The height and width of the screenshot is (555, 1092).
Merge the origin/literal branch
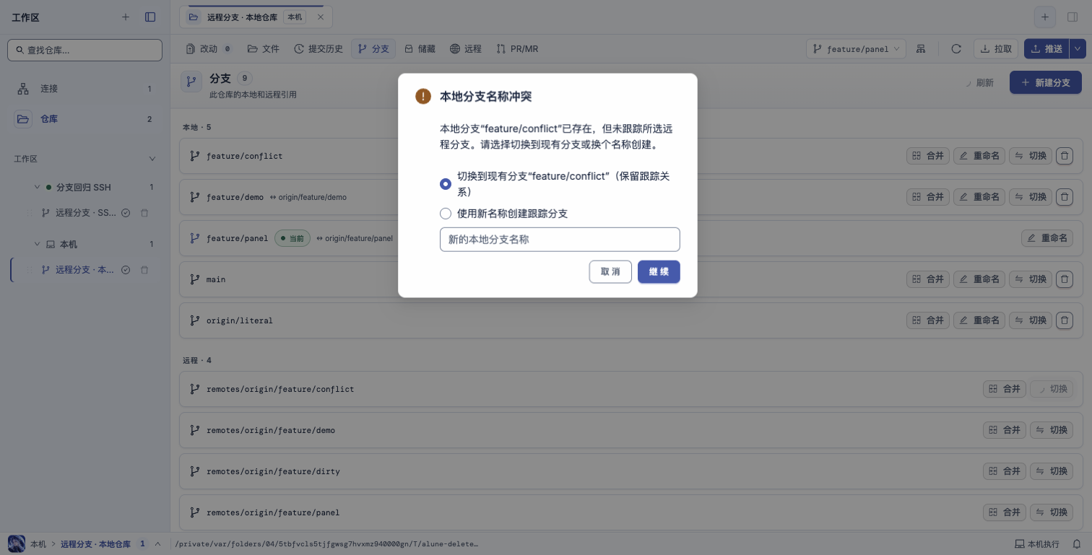pos(928,320)
